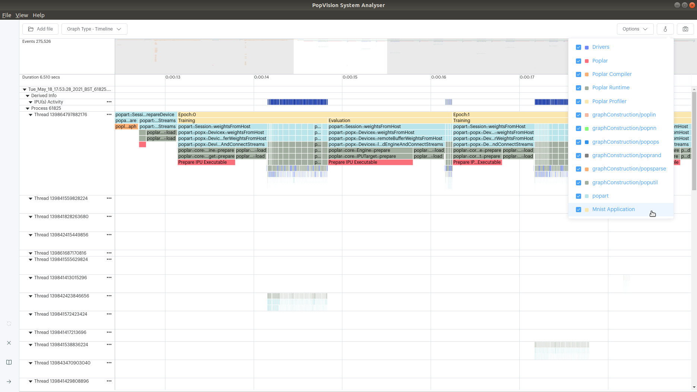The width and height of the screenshot is (697, 392).
Task: Open the View menu
Action: pos(22,15)
